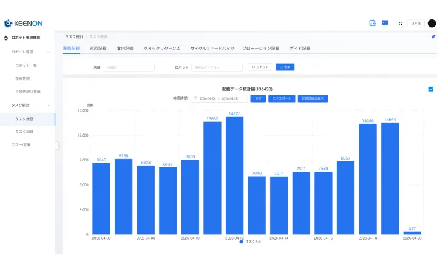
Task: Click the 店舗 store input field
Action: coord(129,67)
